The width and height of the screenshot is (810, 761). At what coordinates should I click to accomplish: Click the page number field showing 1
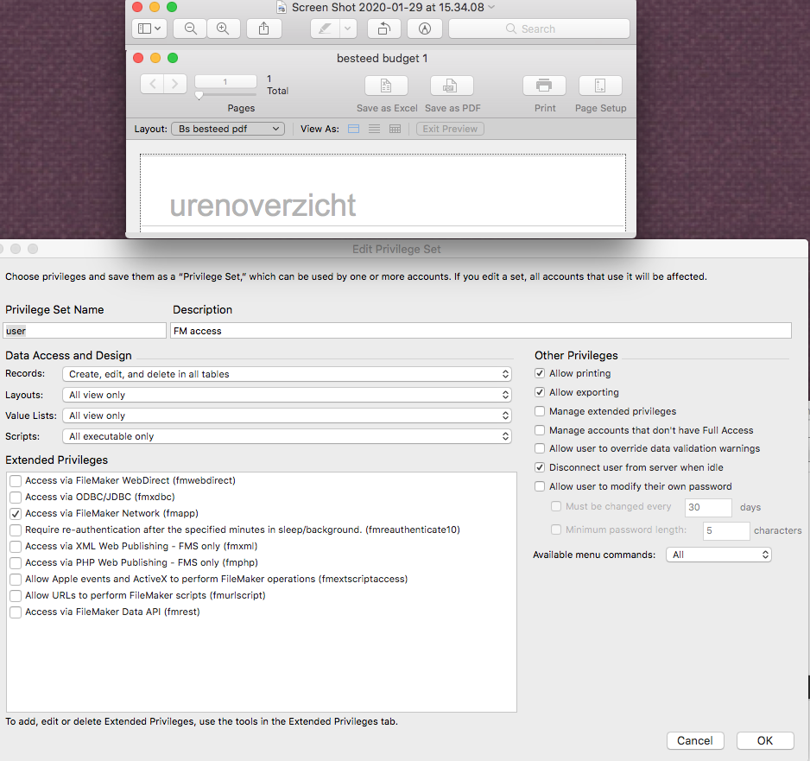click(225, 81)
